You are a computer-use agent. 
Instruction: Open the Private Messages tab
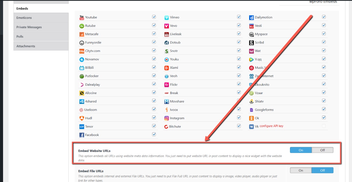click(41, 27)
